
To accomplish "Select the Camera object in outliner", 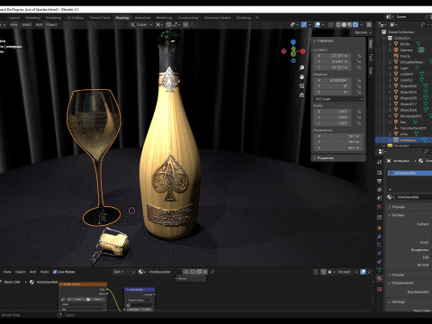I will point(406,50).
